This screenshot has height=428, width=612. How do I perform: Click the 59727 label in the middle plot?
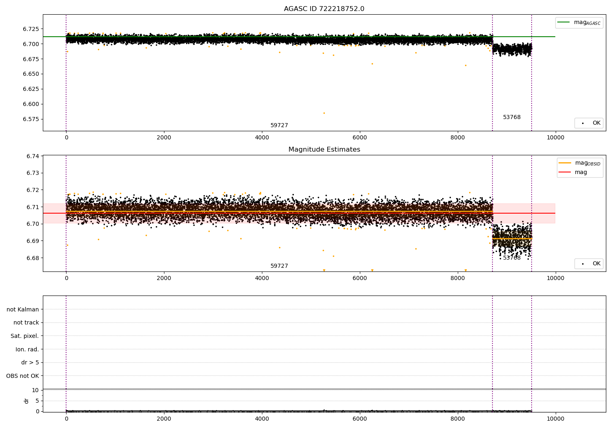click(279, 266)
